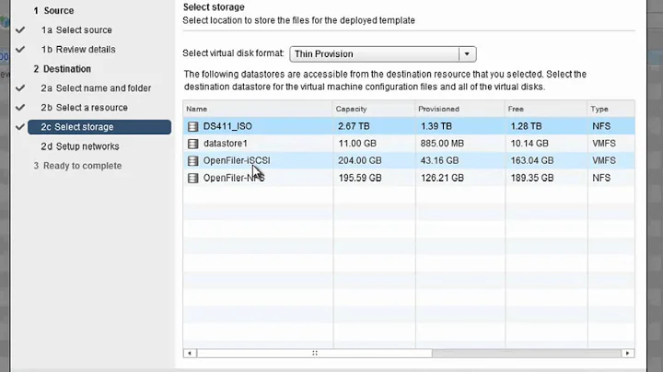This screenshot has width=663, height=372.
Task: Go to step 2b Select a resource
Action: [x=84, y=108]
